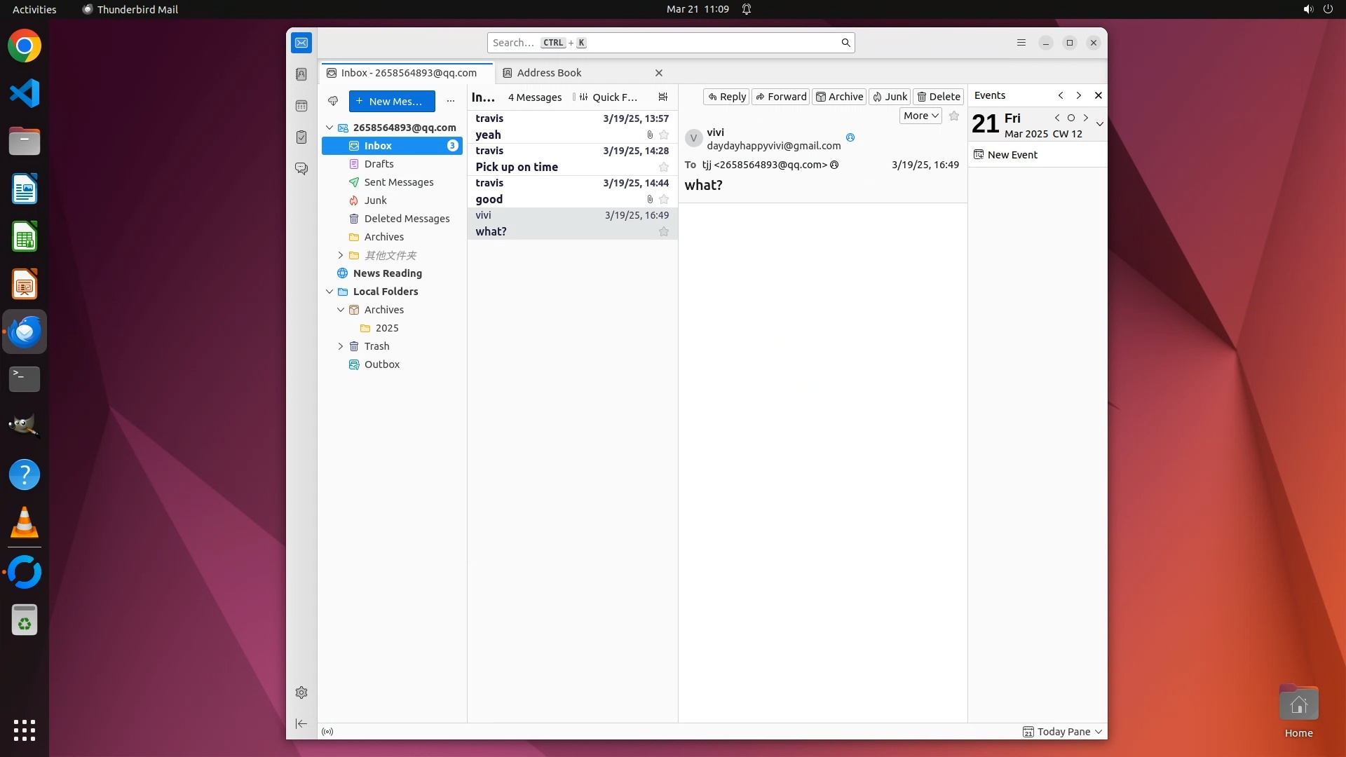The height and width of the screenshot is (757, 1346).
Task: Collapse the Local Folders tree
Action: 329,292
